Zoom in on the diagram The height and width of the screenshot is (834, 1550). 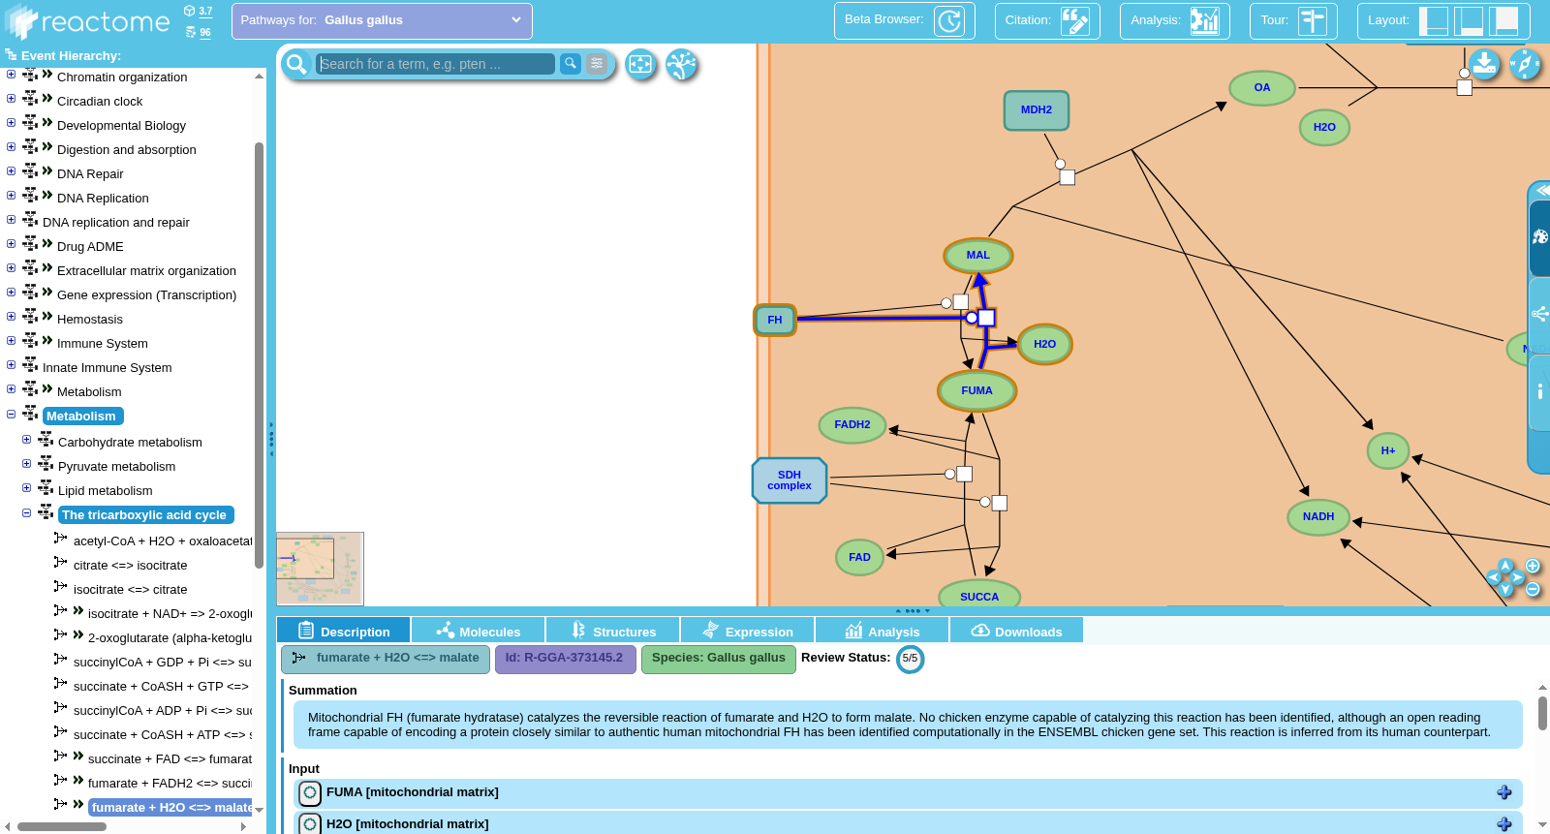(x=1533, y=566)
